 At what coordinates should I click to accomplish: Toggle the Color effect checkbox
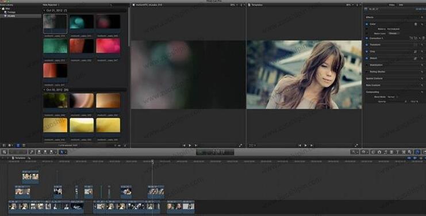pyautogui.click(x=367, y=24)
